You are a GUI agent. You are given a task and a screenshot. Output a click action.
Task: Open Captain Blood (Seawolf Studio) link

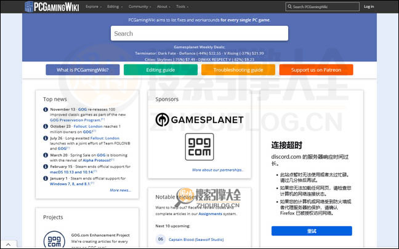click(x=196, y=239)
